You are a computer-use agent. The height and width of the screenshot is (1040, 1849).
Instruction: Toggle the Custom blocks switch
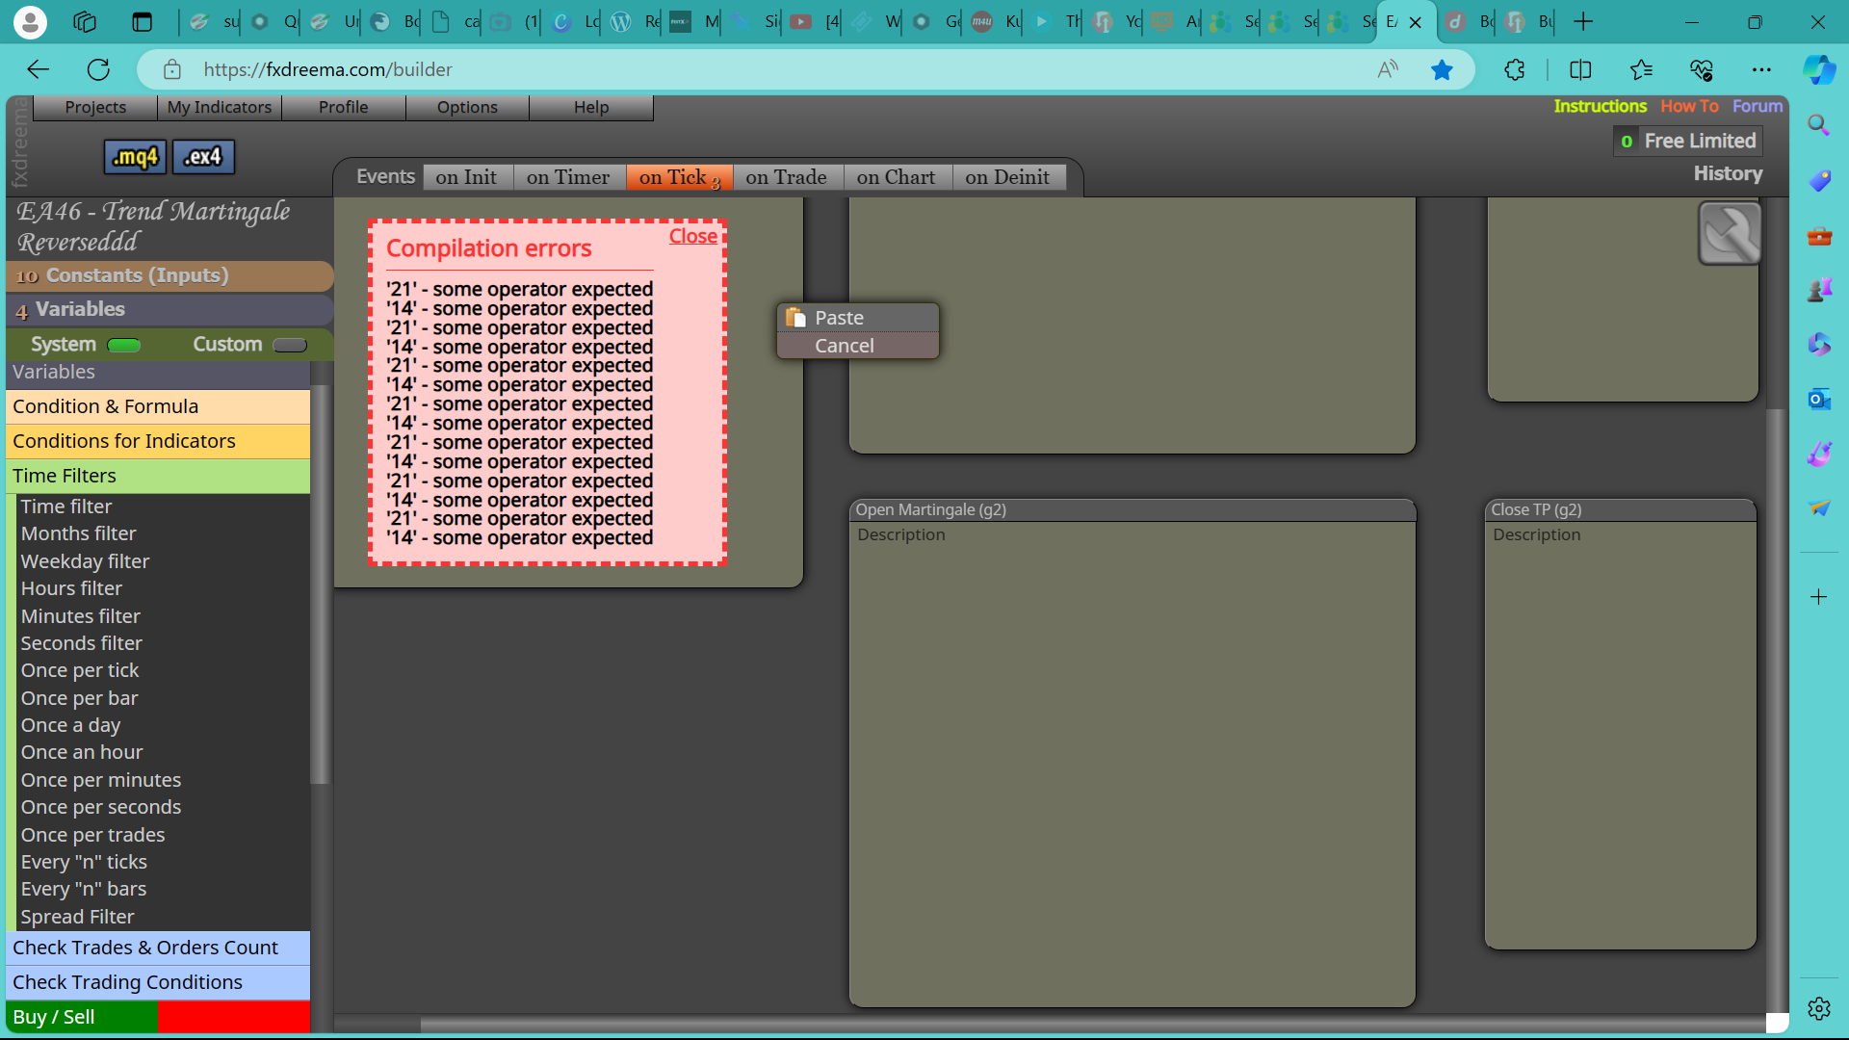click(x=290, y=345)
